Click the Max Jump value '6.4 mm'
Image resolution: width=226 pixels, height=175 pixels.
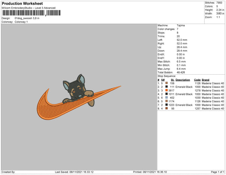[181, 69]
